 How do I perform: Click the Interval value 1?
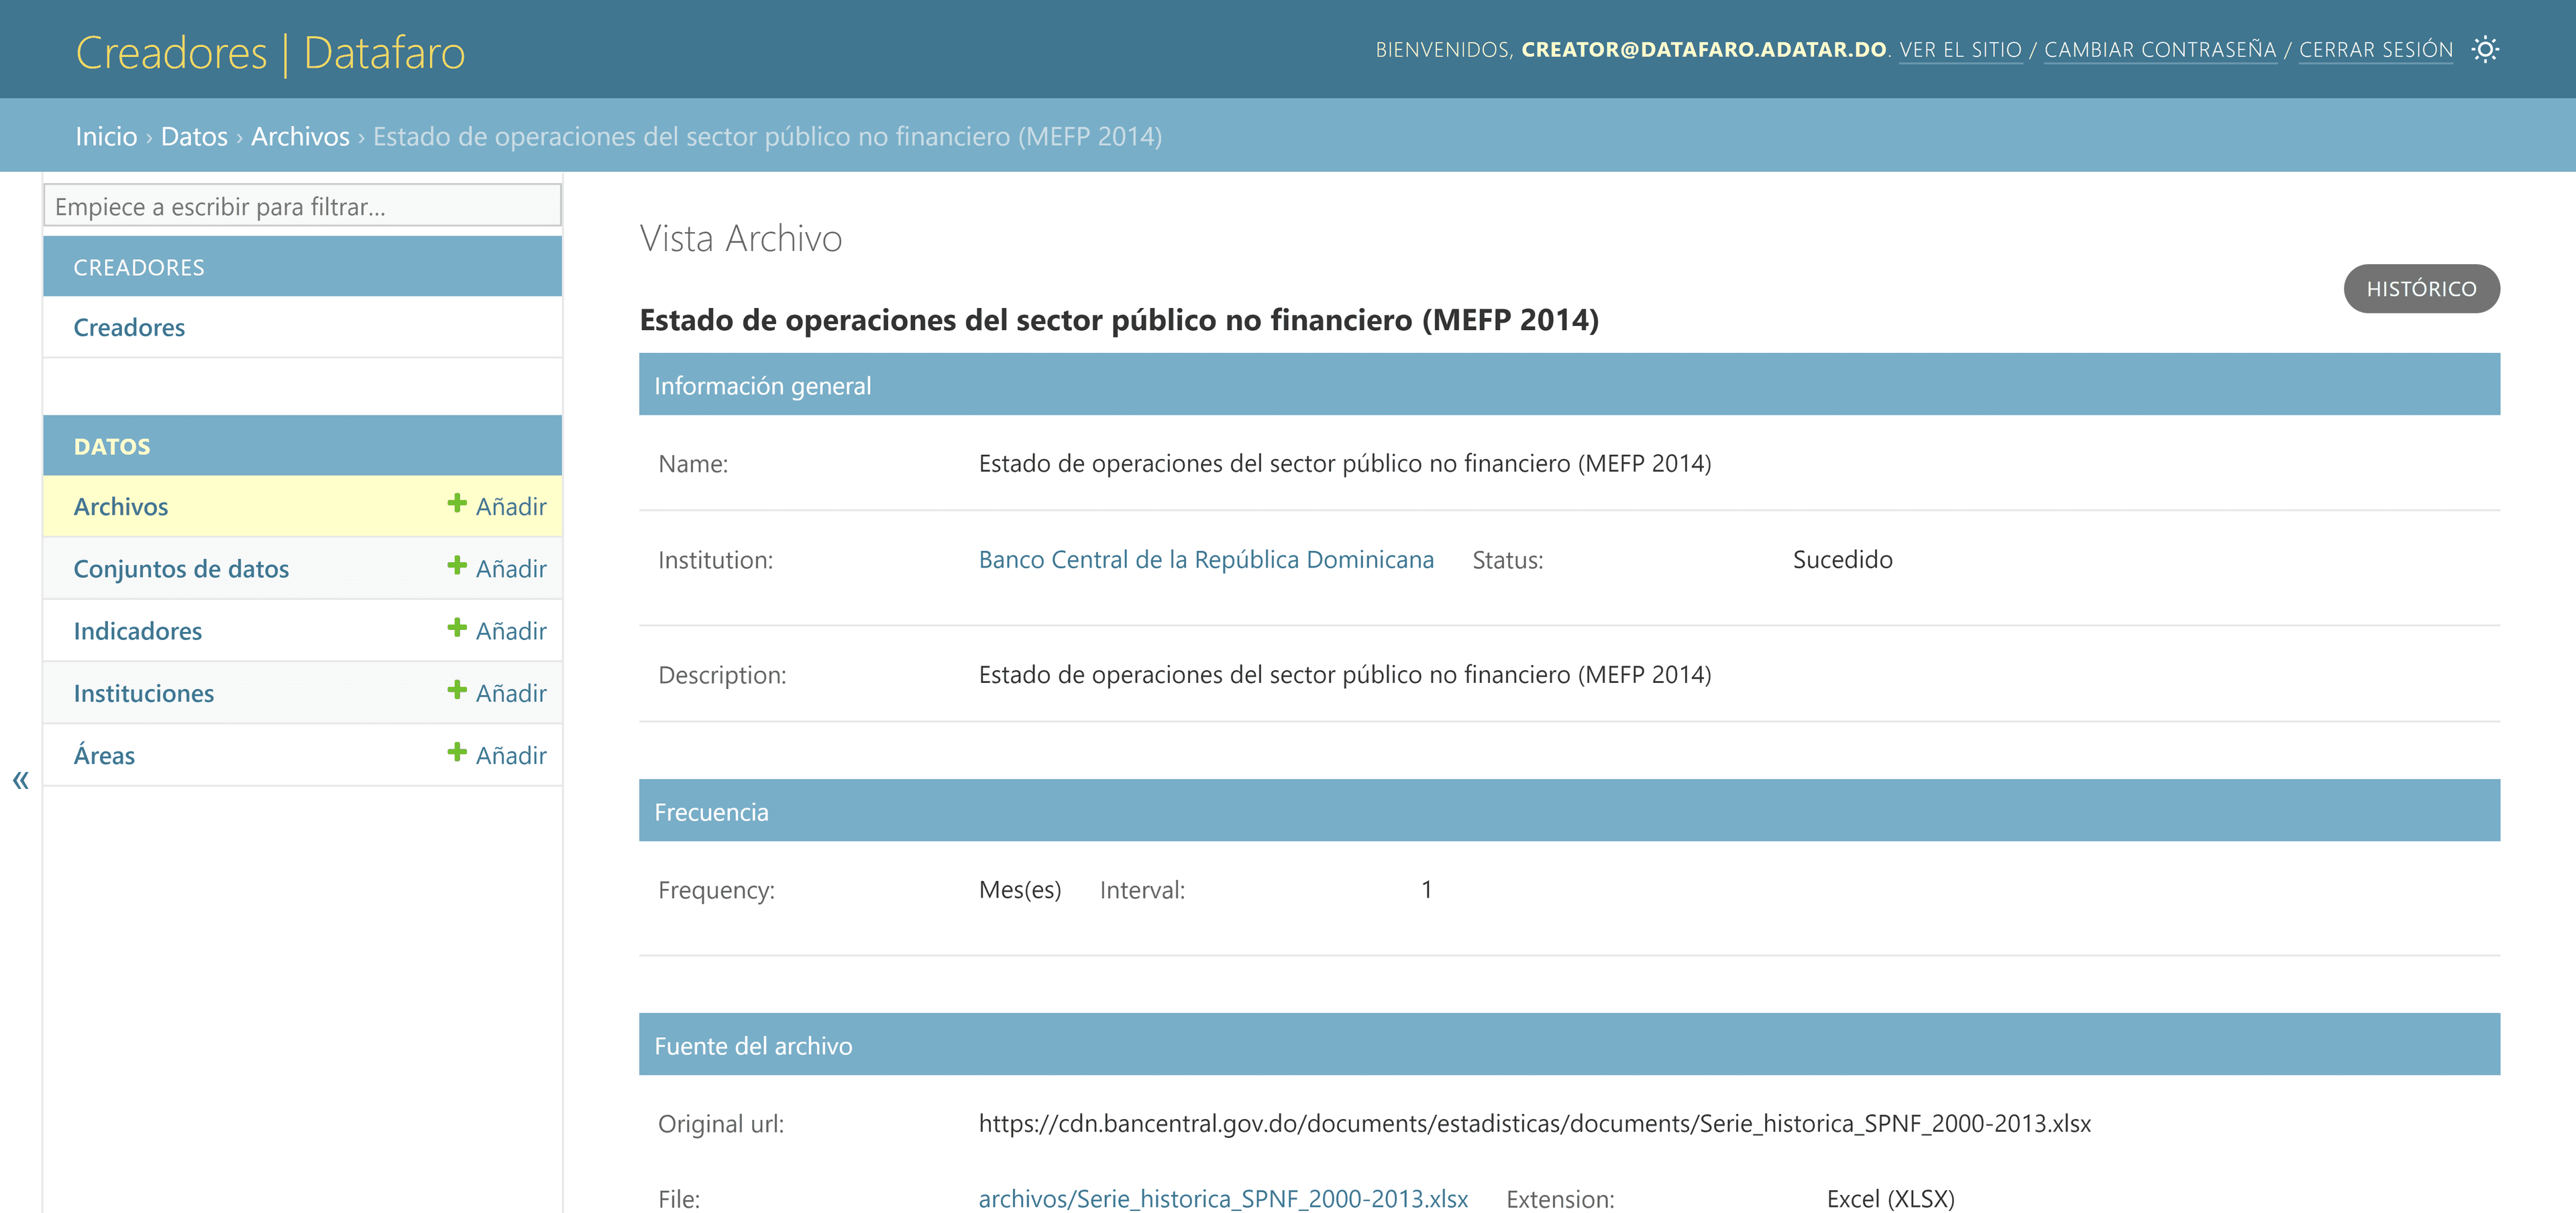(x=1427, y=889)
